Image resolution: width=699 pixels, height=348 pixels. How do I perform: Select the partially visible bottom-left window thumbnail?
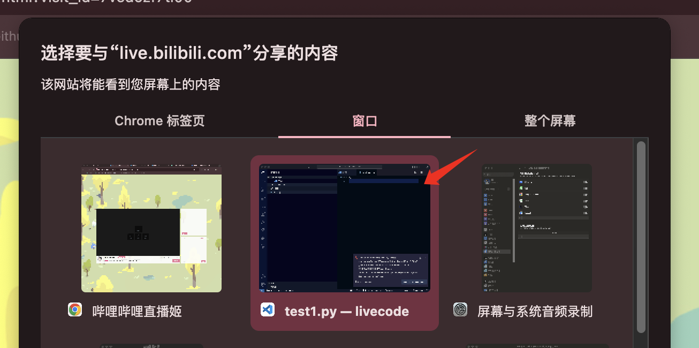coord(151,346)
